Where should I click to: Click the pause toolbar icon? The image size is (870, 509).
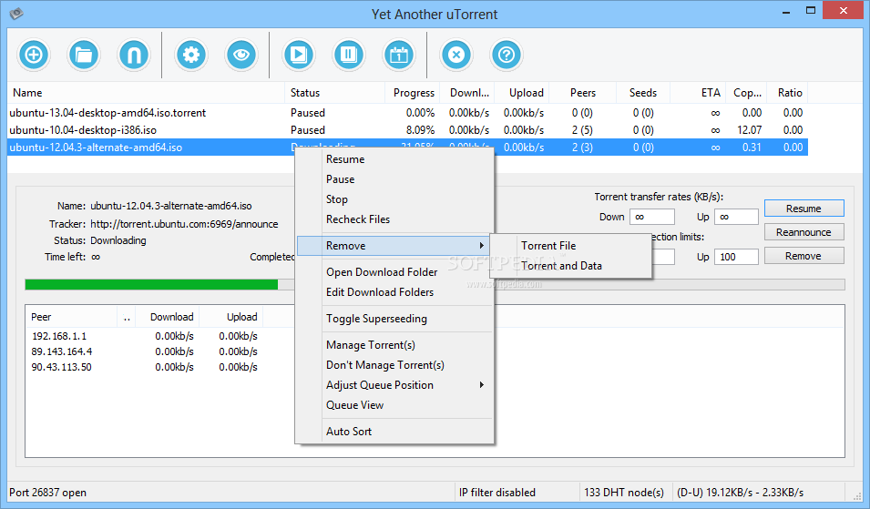(348, 55)
